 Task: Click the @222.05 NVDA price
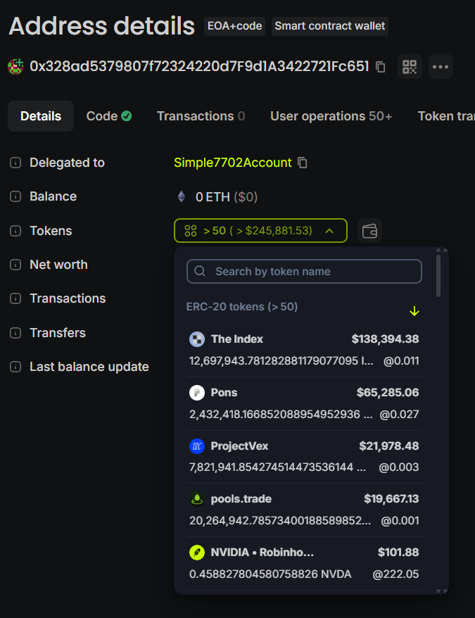click(x=395, y=574)
